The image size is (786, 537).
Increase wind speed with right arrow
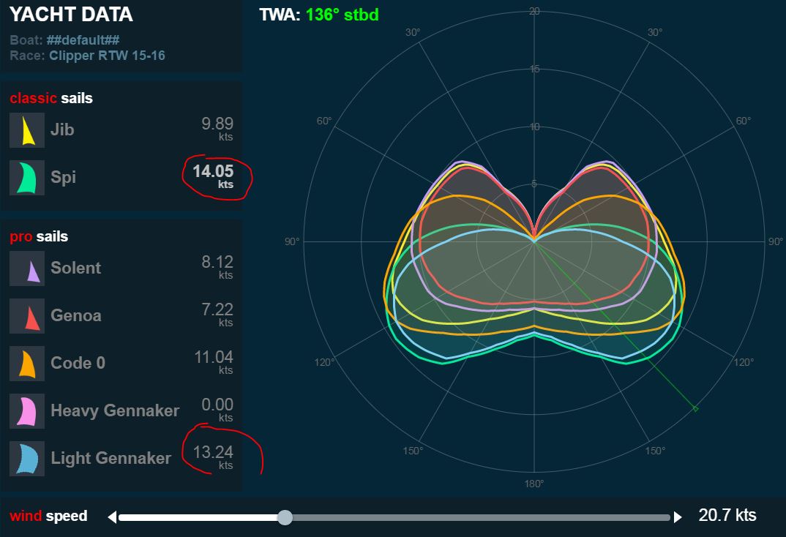point(678,517)
